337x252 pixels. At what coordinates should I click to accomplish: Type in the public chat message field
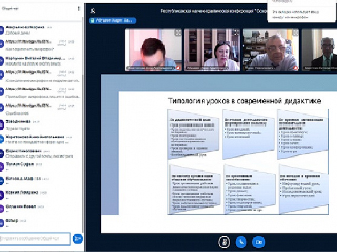pos(35,239)
